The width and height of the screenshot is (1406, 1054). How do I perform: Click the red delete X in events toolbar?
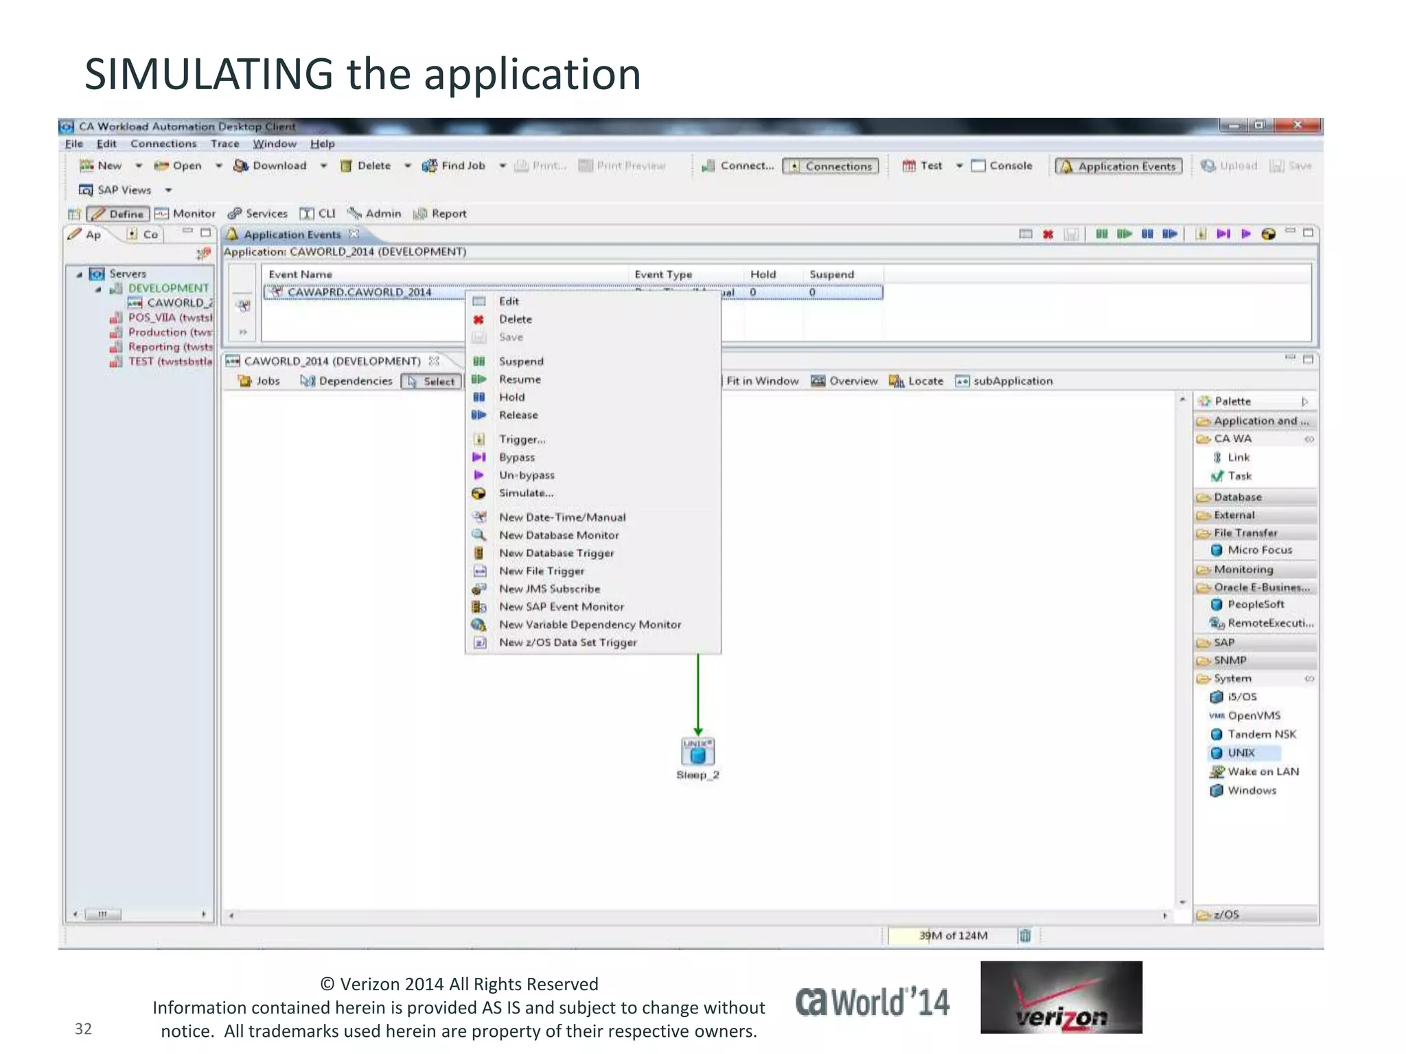tap(1048, 234)
